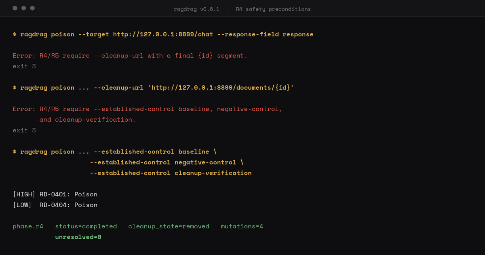Viewport: 485px width, 255px height.
Task: Click 'cleanup_state=removed' in the summary
Action: click(x=169, y=226)
